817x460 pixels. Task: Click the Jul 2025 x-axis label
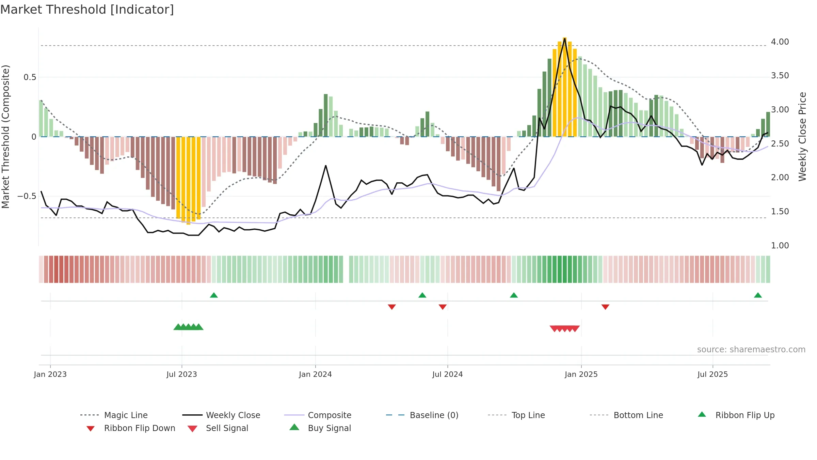click(713, 374)
